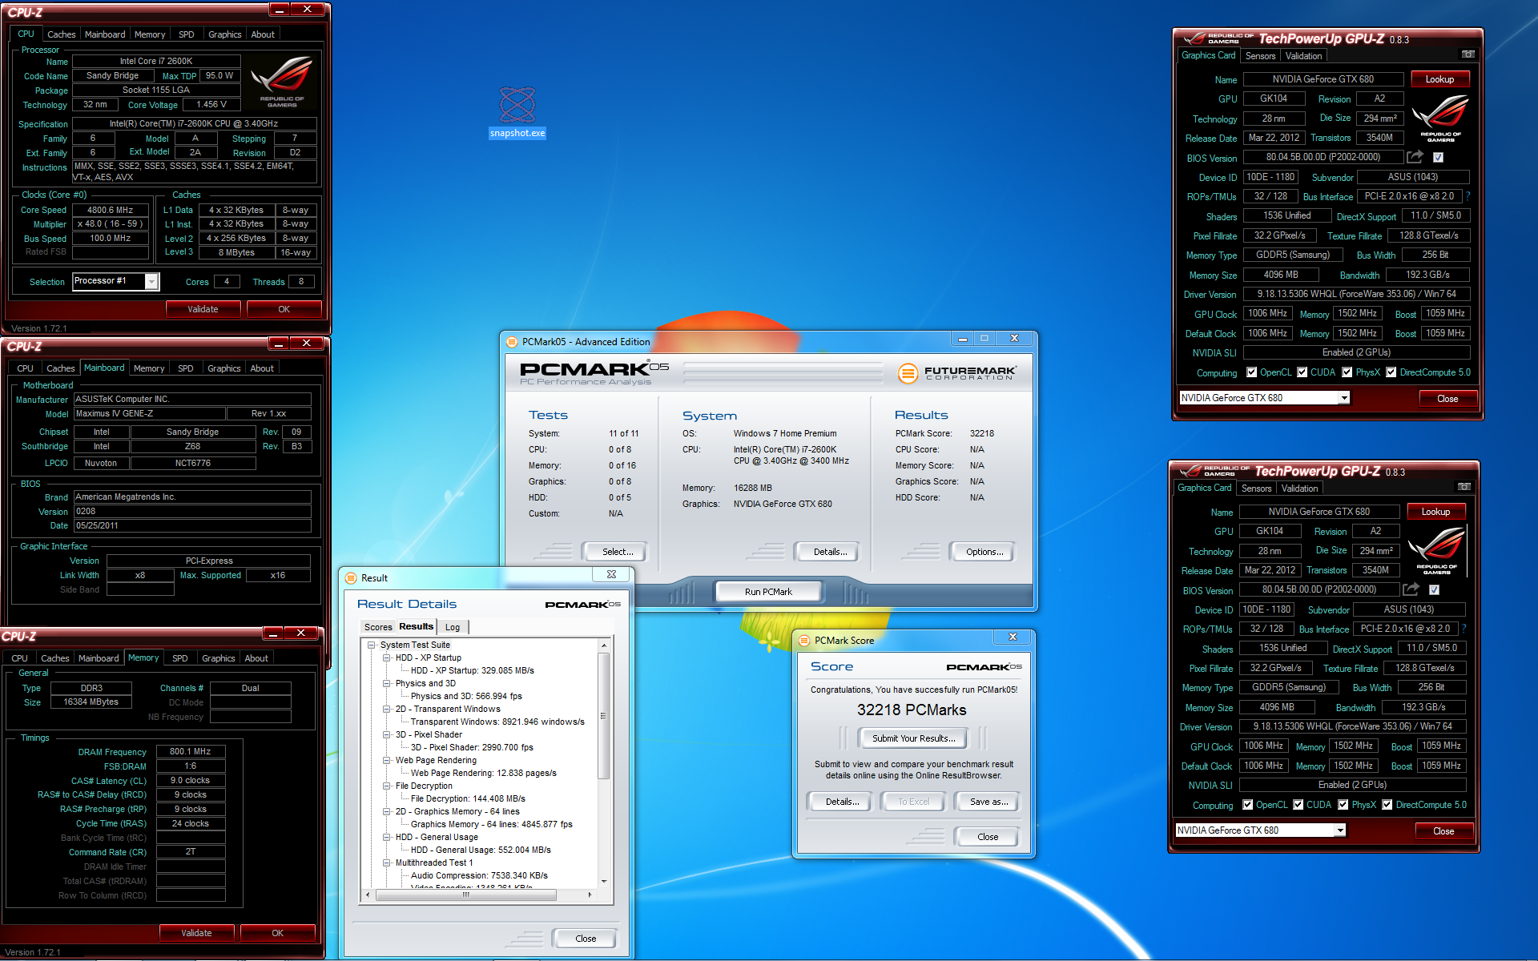Click the BIOS save/share icon in upper GPU-Z

(x=1415, y=157)
